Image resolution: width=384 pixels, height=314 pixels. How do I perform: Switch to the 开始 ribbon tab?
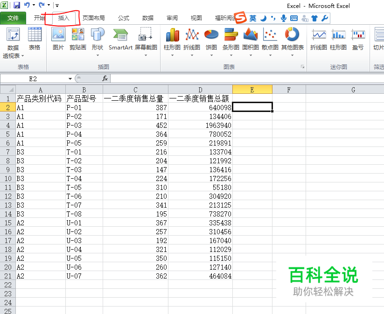coord(39,18)
